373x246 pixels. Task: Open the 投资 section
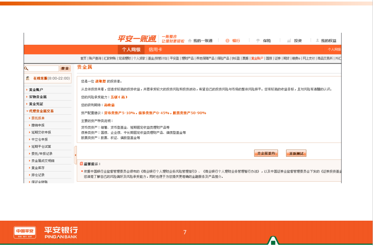[x=294, y=41]
